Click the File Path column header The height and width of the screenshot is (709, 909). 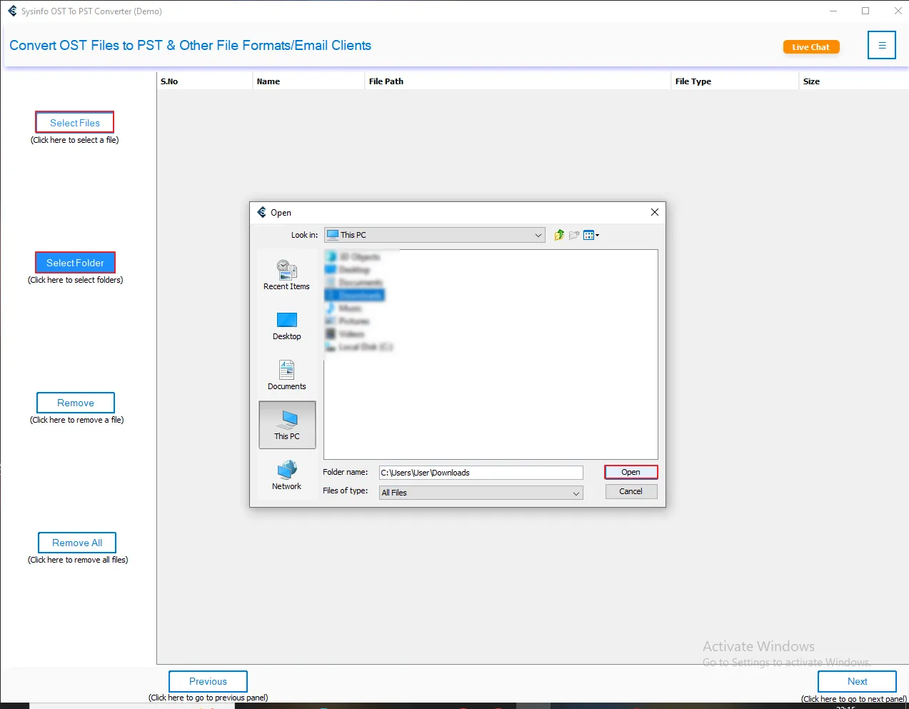click(518, 81)
